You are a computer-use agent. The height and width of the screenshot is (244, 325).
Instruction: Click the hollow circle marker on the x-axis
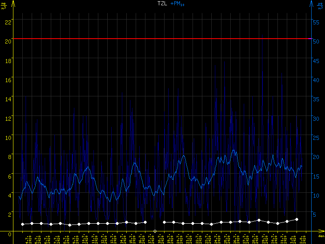tap(155, 231)
